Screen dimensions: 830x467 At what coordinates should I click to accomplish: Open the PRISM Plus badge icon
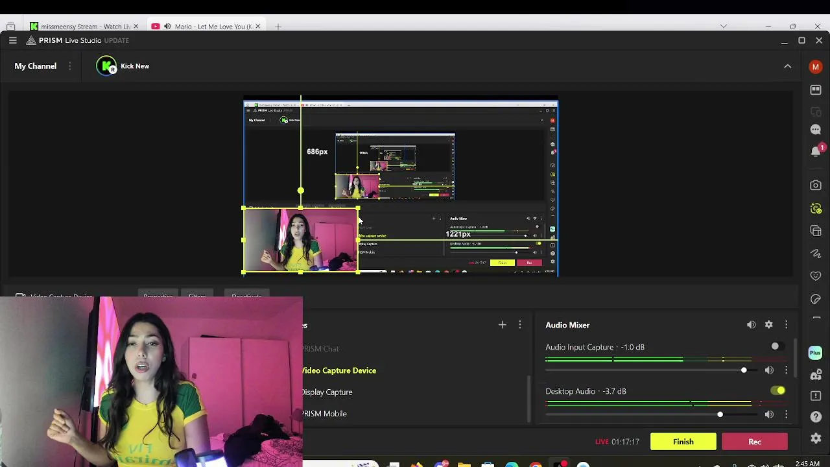pos(815,353)
